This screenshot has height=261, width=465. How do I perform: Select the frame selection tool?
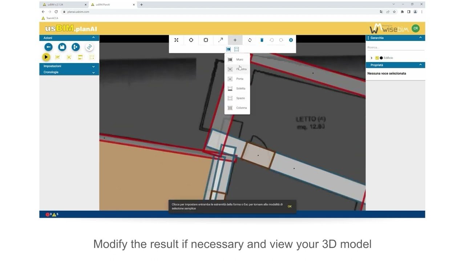pyautogui.click(x=206, y=40)
